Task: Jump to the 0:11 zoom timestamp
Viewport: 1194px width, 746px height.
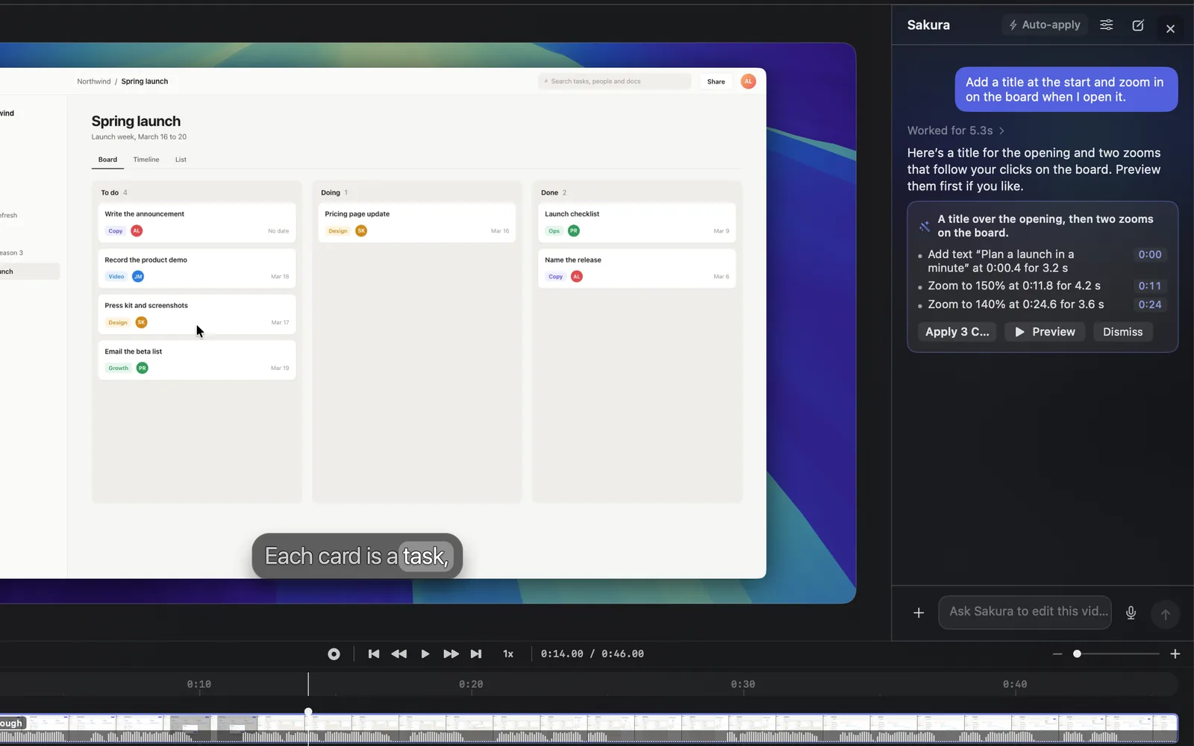Action: (x=1149, y=286)
